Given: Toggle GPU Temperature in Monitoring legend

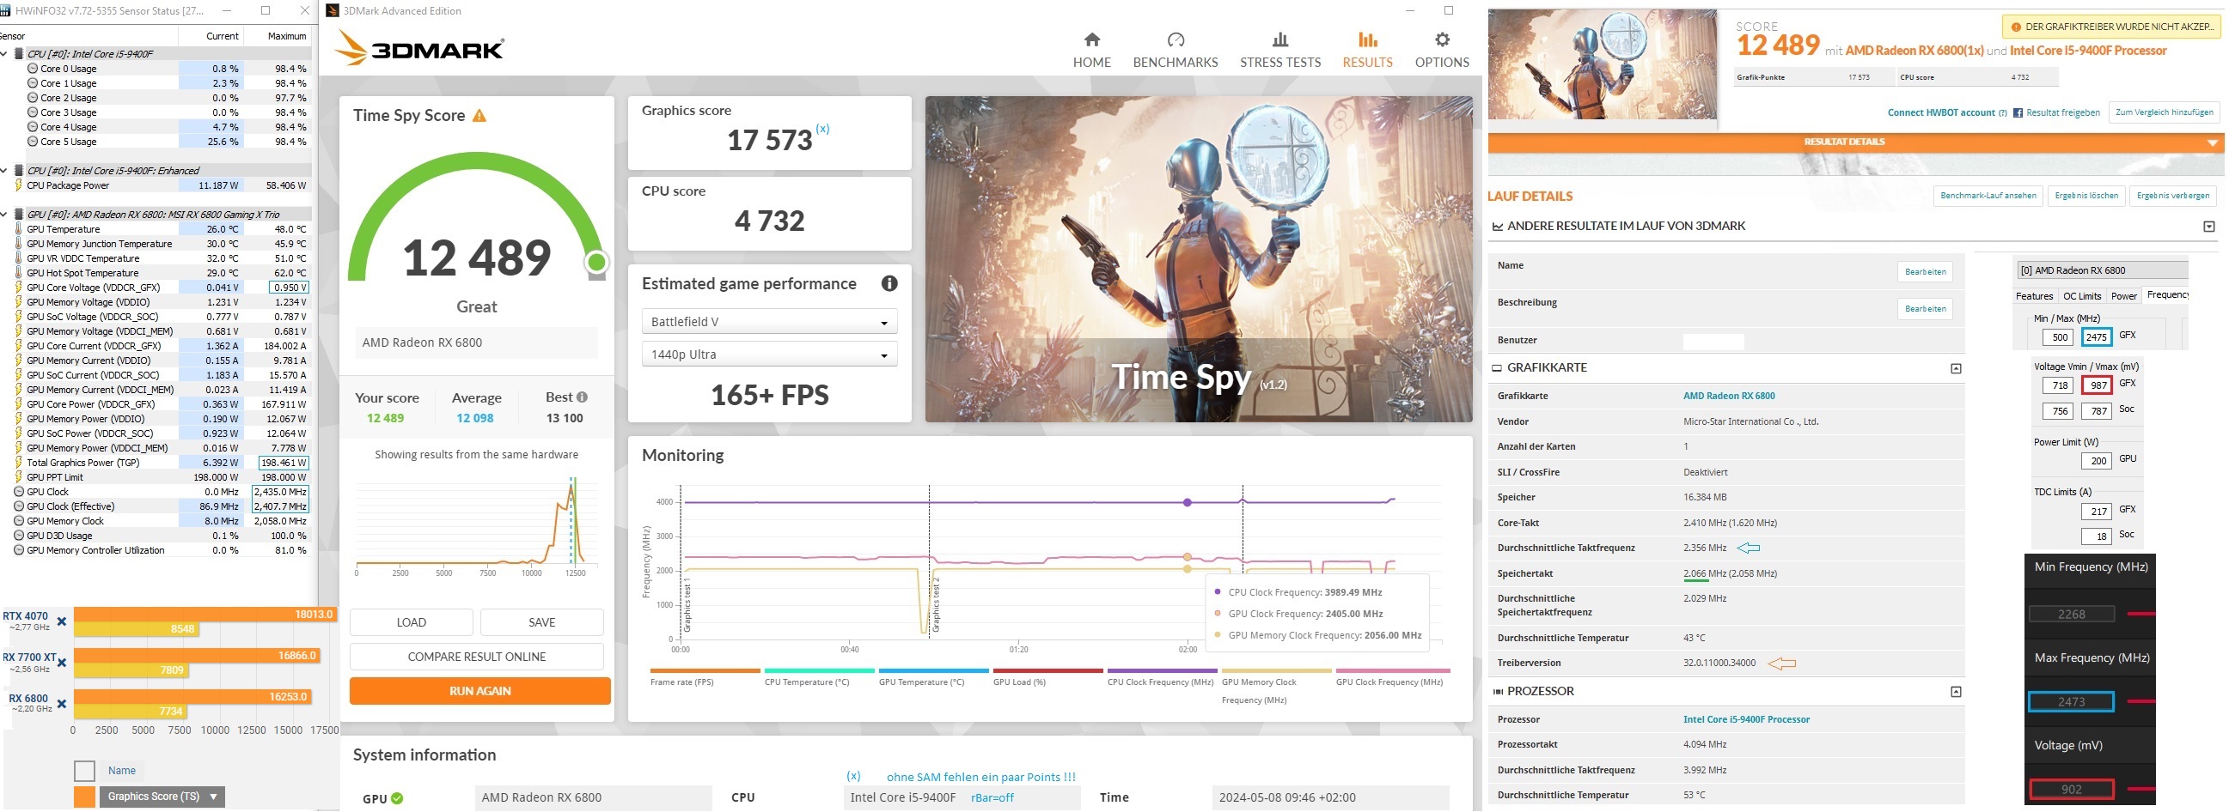Looking at the screenshot, I should [x=934, y=676].
